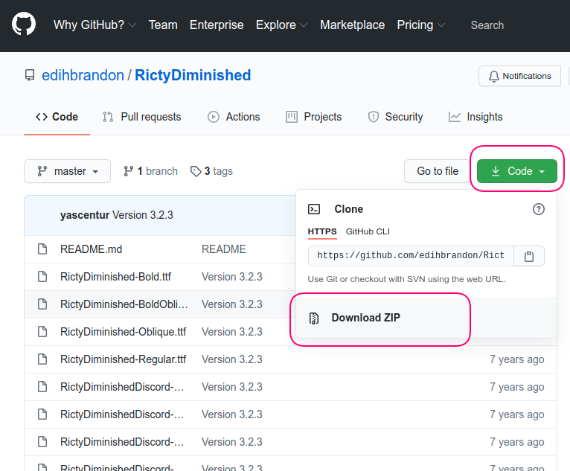
Task: Click the yascentur author name
Action: [85, 215]
